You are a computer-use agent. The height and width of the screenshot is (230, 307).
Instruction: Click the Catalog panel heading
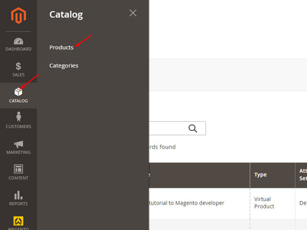pyautogui.click(x=66, y=15)
